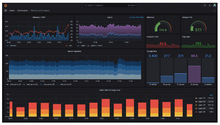Open the help question-mark icon
Image resolution: width=220 pixels, height=125 pixels.
click(x=205, y=6)
